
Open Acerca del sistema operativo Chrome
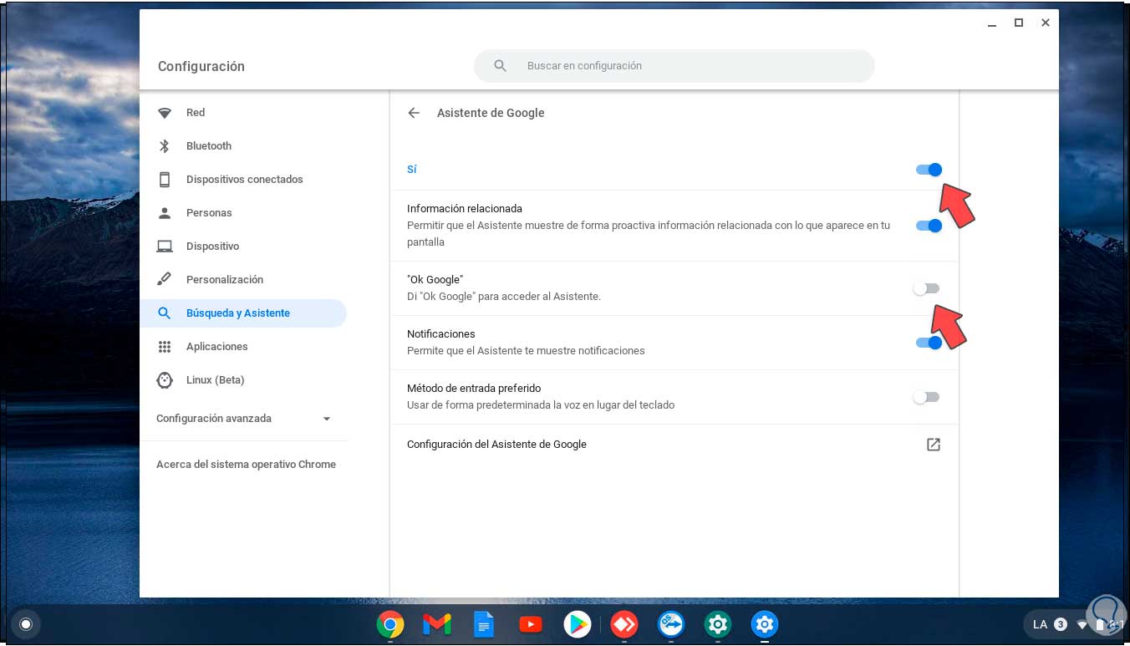(246, 465)
